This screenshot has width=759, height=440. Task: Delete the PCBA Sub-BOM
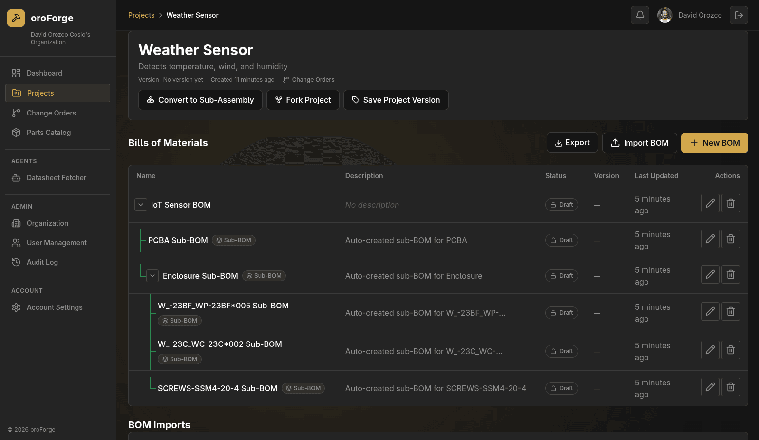[731, 239]
